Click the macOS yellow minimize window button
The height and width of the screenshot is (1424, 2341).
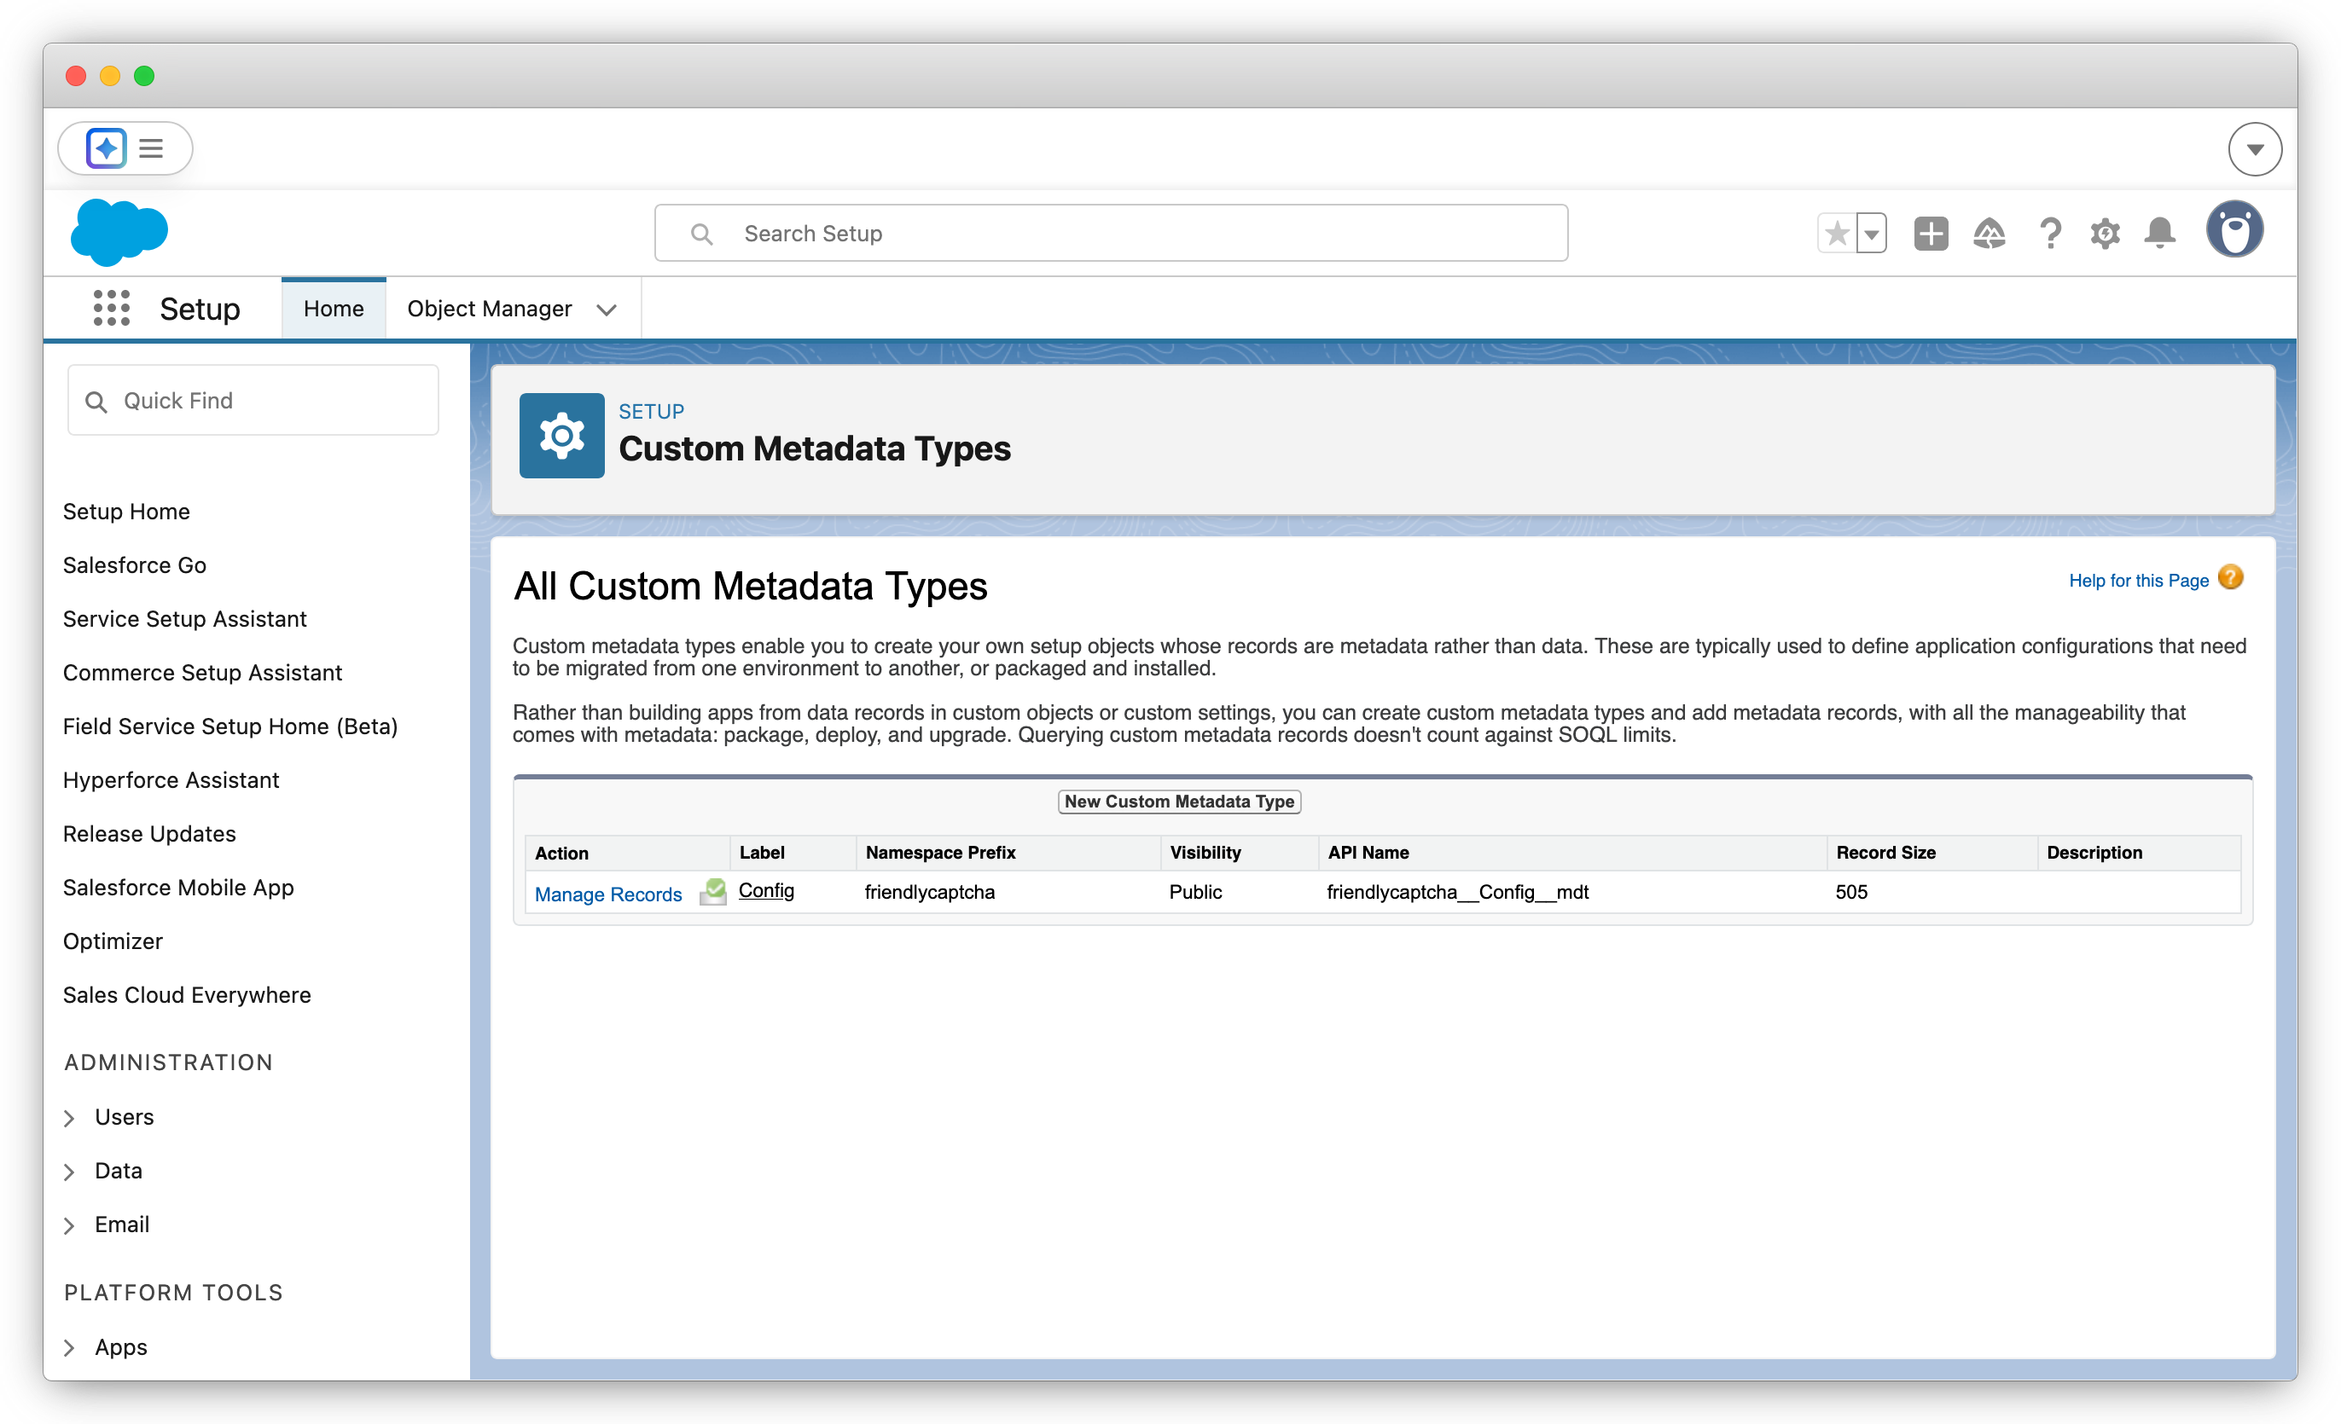[110, 76]
